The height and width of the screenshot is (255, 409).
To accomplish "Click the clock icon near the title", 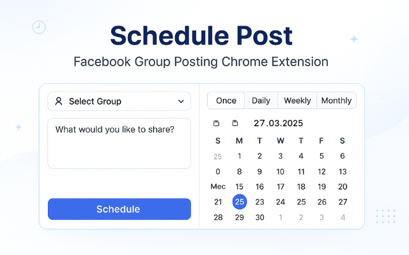I will pyautogui.click(x=39, y=27).
